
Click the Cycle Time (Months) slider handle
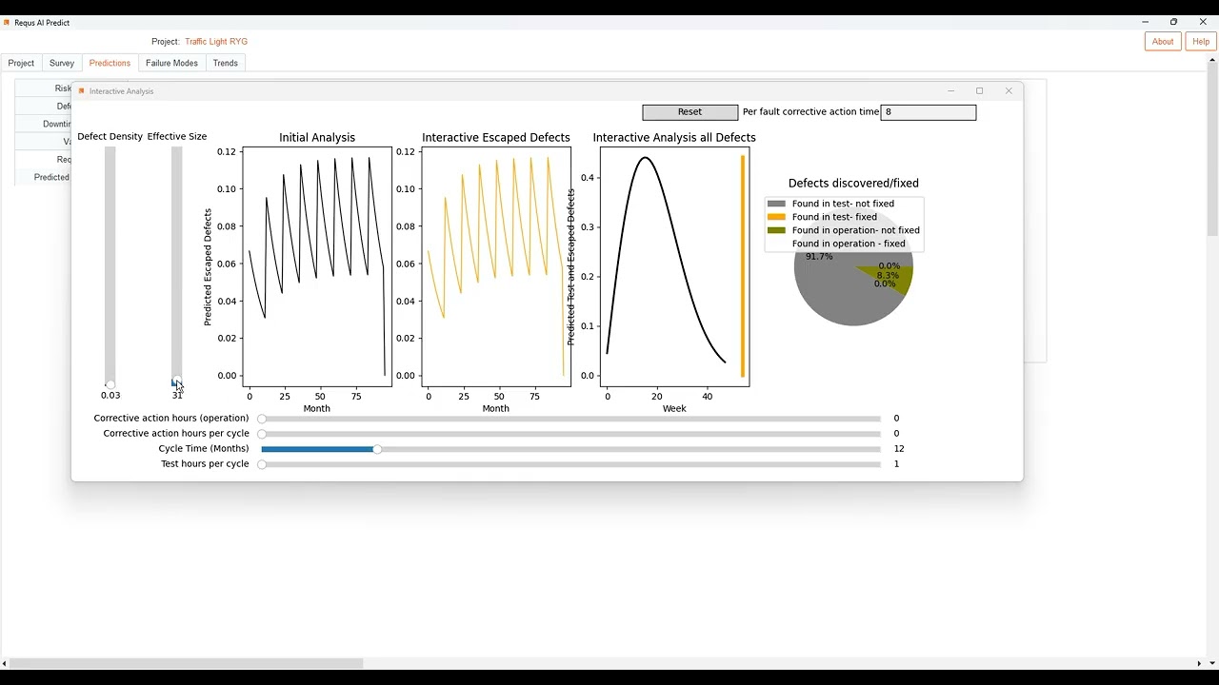tap(377, 449)
